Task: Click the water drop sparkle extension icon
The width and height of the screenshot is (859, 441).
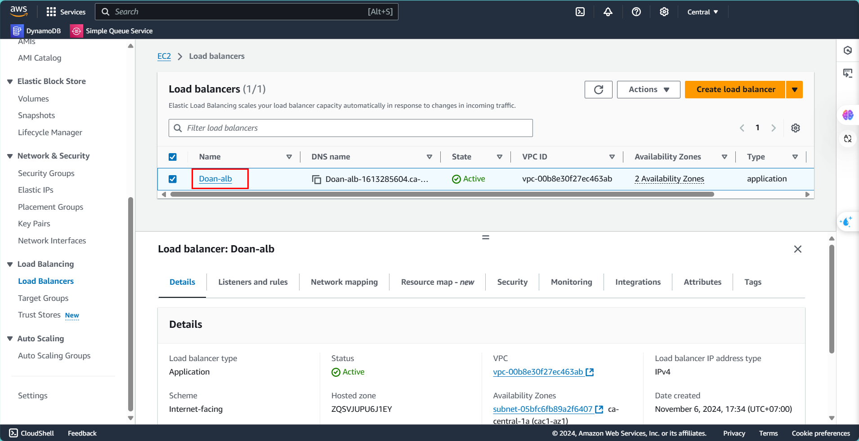Action: tap(846, 221)
